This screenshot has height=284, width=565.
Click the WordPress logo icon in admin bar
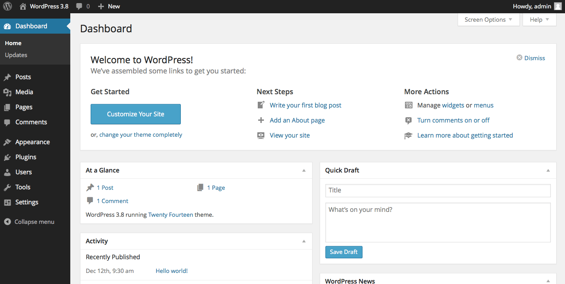(8, 6)
